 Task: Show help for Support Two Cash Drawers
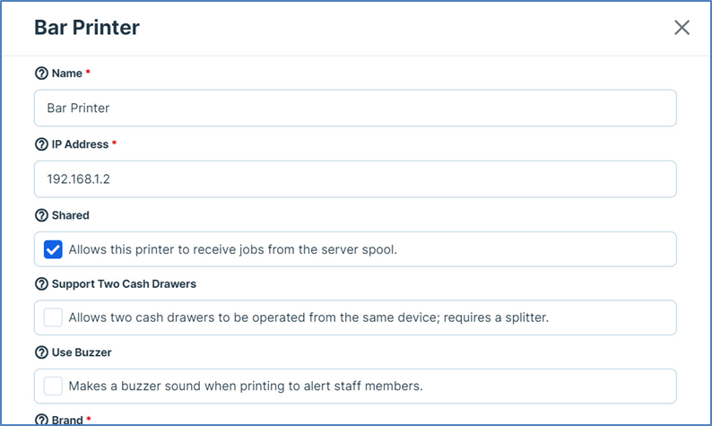click(41, 283)
